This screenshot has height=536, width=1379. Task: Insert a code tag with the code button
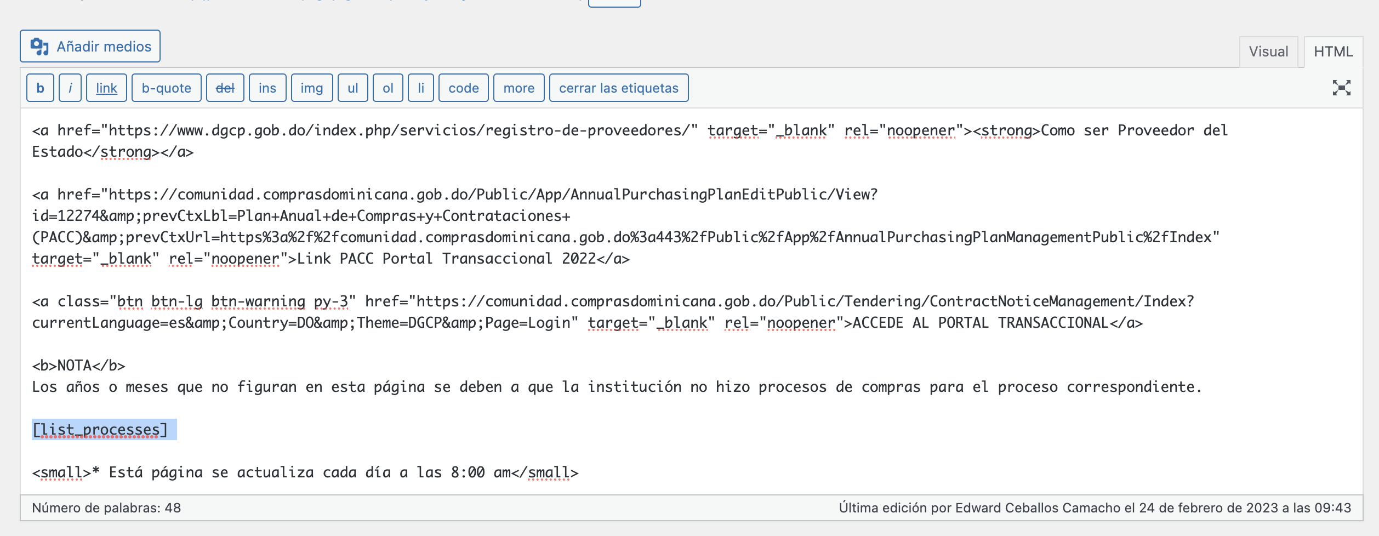coord(463,88)
